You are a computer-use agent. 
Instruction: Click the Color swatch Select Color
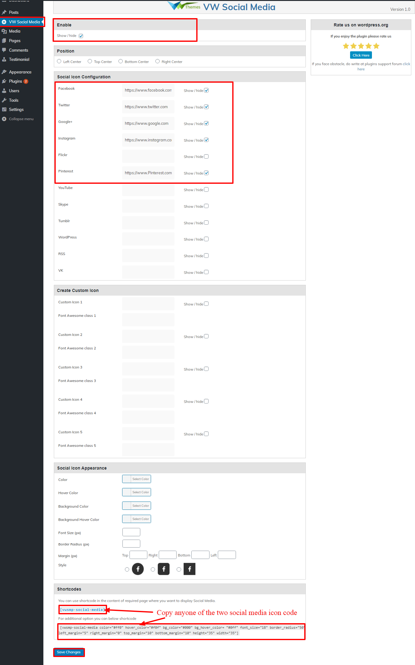[x=137, y=479]
